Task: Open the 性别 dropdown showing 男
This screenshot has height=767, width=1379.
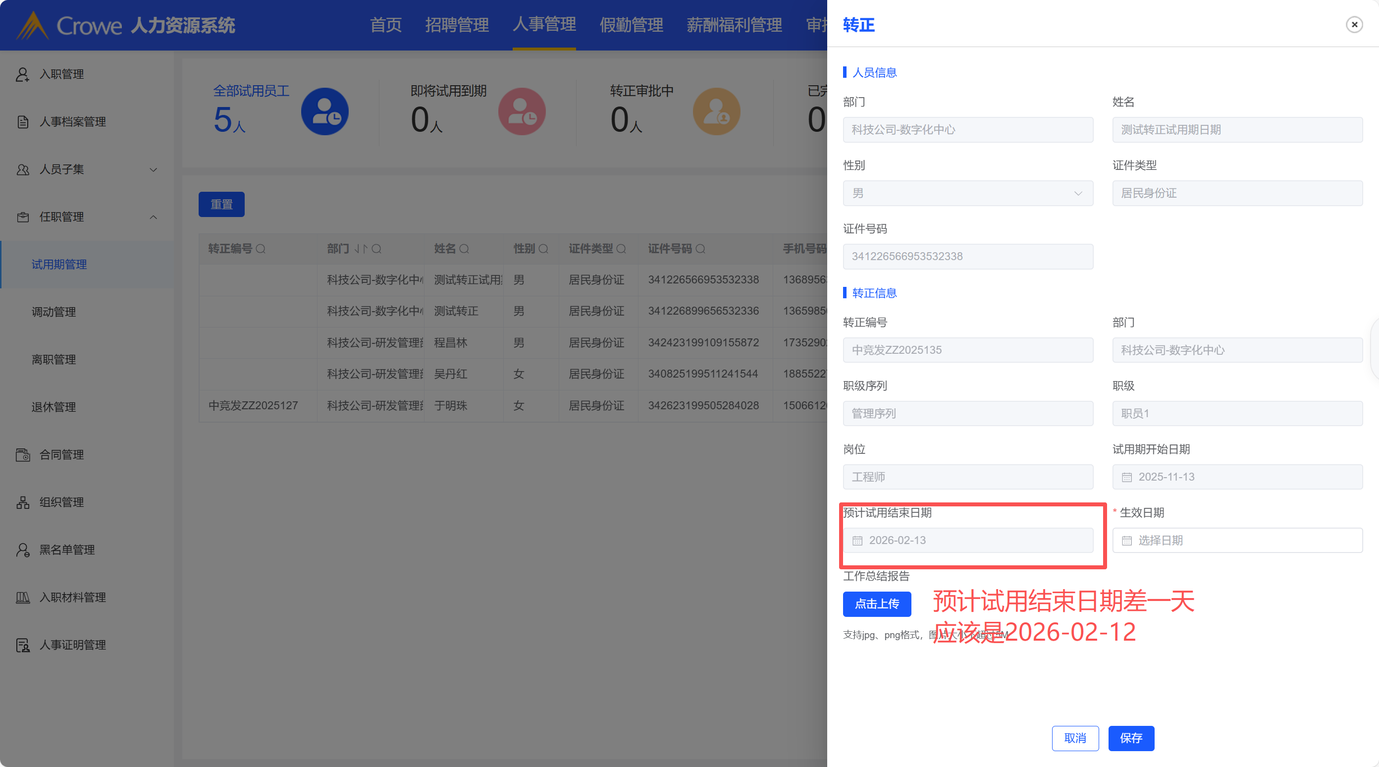Action: click(x=967, y=193)
